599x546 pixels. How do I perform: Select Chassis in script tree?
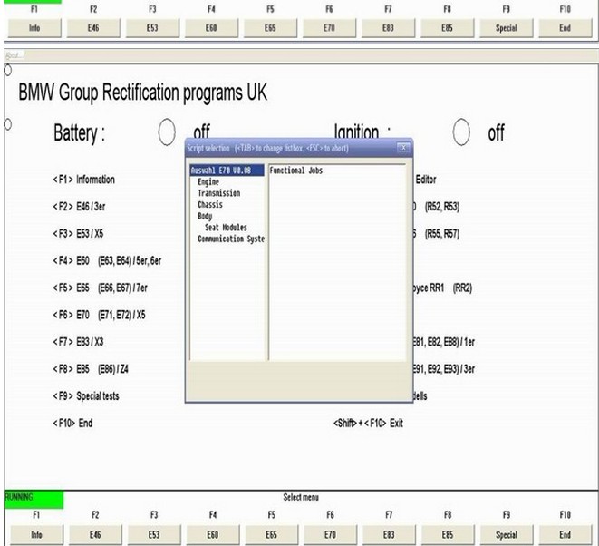[210, 205]
